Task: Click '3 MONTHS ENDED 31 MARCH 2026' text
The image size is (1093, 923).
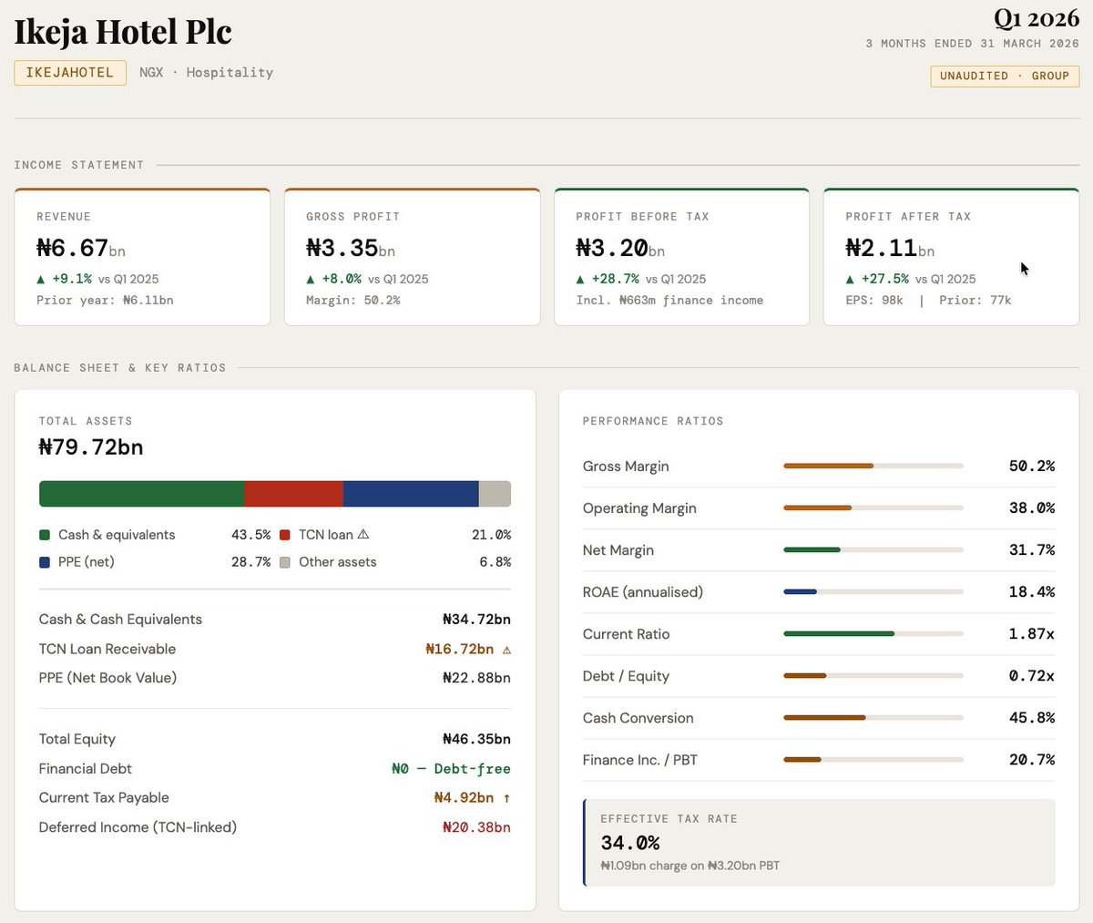Action: [x=973, y=44]
